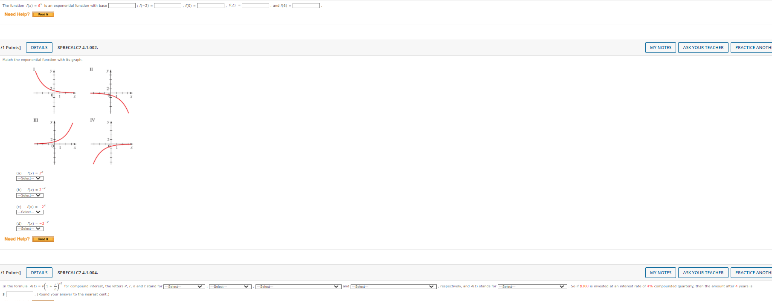This screenshot has height=301, width=772.
Task: Click the dollar amount answer field
Action: (20, 295)
